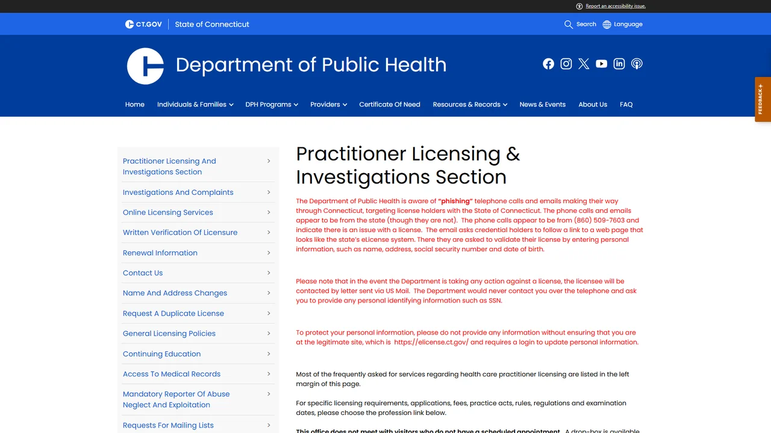
Task: Open Practitioner Licensing And Investigations Section link
Action: [x=169, y=167]
